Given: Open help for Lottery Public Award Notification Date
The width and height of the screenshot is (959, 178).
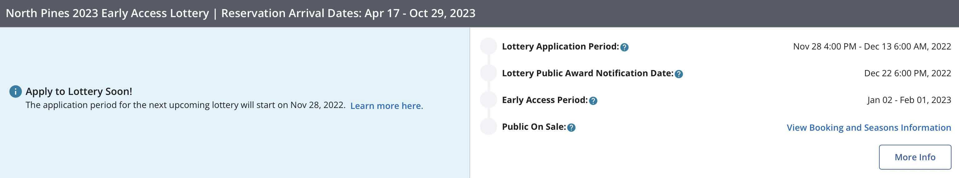Looking at the screenshot, I should [x=679, y=74].
